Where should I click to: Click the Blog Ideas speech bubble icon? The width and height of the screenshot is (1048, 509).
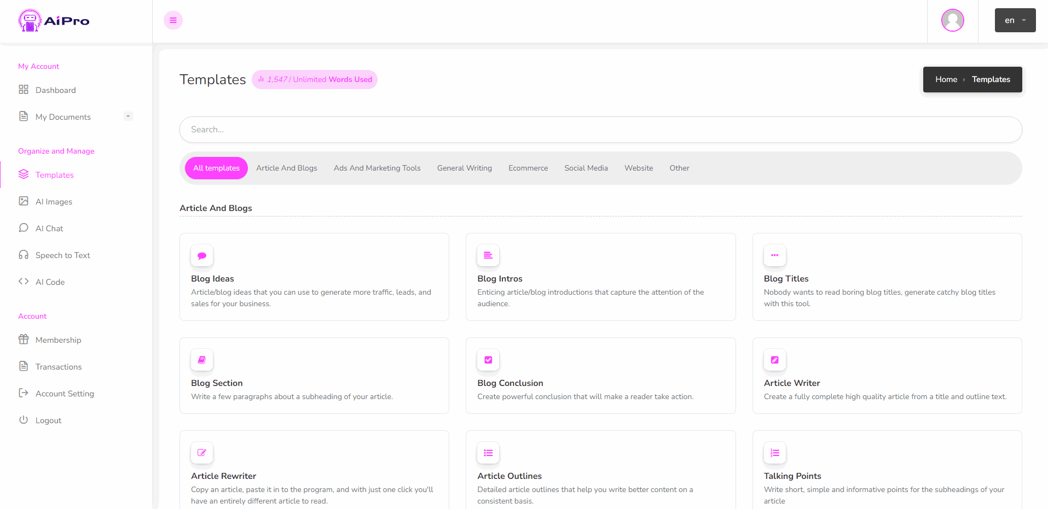(x=202, y=255)
